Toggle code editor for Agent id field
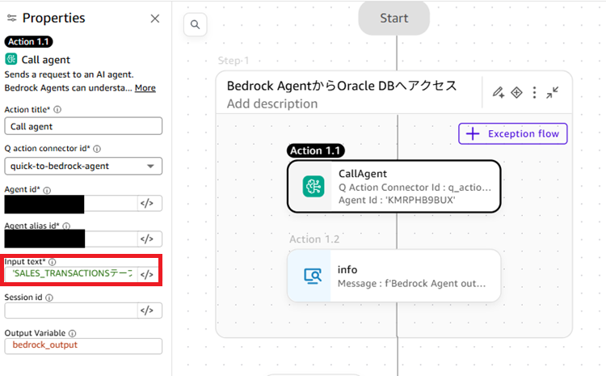This screenshot has width=606, height=376. [147, 203]
